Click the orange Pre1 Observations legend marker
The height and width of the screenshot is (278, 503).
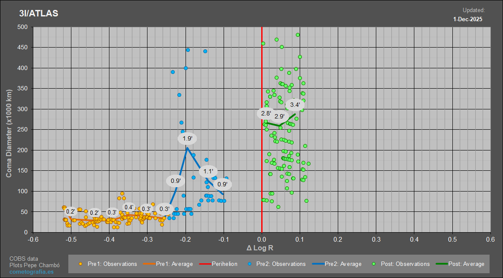tap(80, 264)
